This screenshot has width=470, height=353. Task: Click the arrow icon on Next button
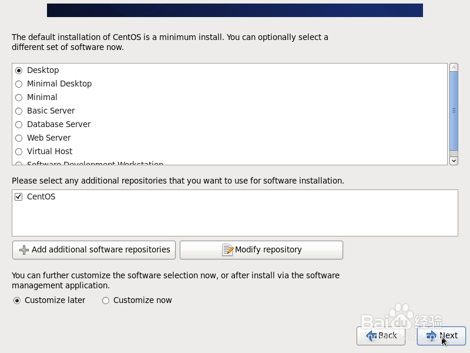(x=432, y=335)
